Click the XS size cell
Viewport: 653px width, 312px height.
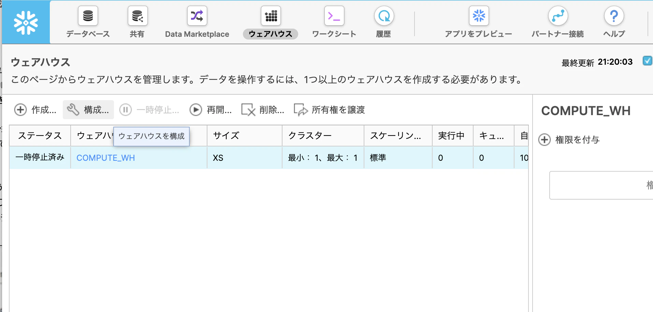(x=245, y=157)
